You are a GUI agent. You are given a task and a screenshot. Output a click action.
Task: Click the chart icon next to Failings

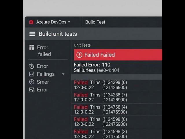(x=32, y=74)
